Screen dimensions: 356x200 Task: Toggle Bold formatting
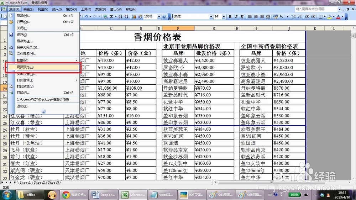pos(230,17)
